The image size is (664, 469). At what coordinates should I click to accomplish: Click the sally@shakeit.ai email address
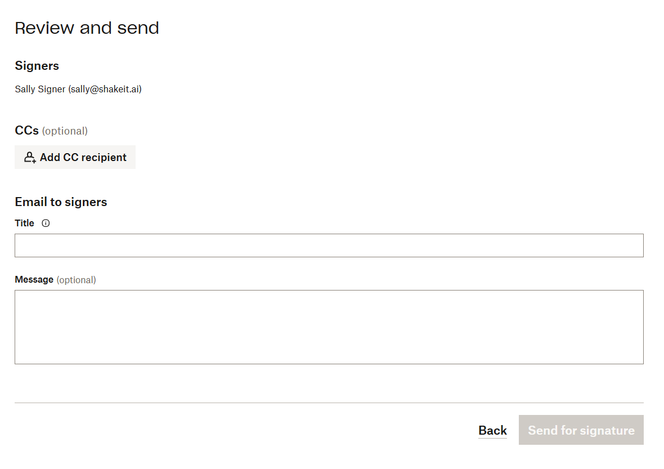pos(105,89)
